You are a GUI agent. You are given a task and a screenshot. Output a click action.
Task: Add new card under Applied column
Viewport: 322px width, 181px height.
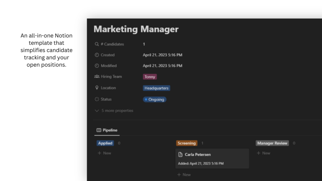pyautogui.click(x=104, y=153)
